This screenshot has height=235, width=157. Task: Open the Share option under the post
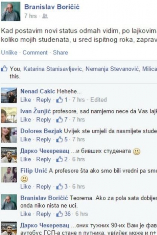(60, 52)
